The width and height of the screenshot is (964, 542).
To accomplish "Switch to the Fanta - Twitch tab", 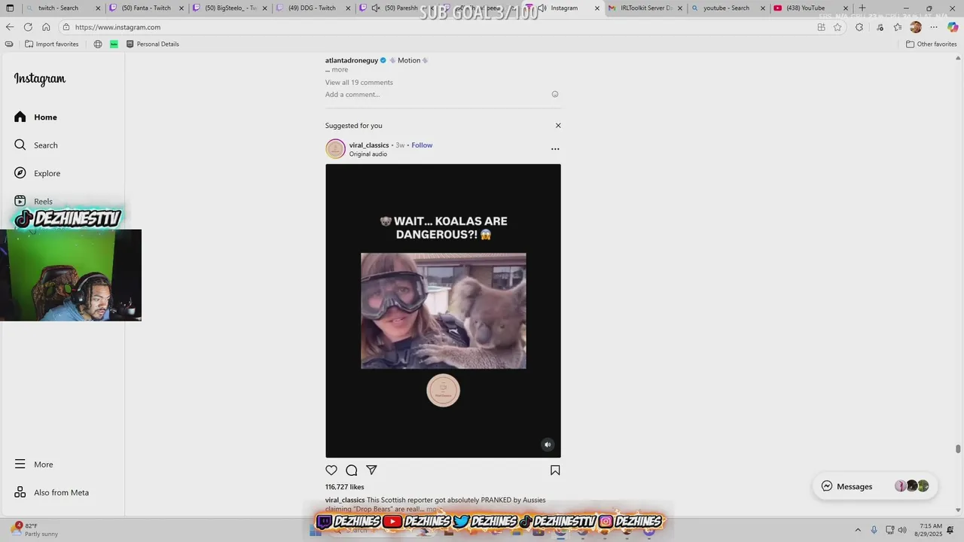I will pyautogui.click(x=147, y=8).
